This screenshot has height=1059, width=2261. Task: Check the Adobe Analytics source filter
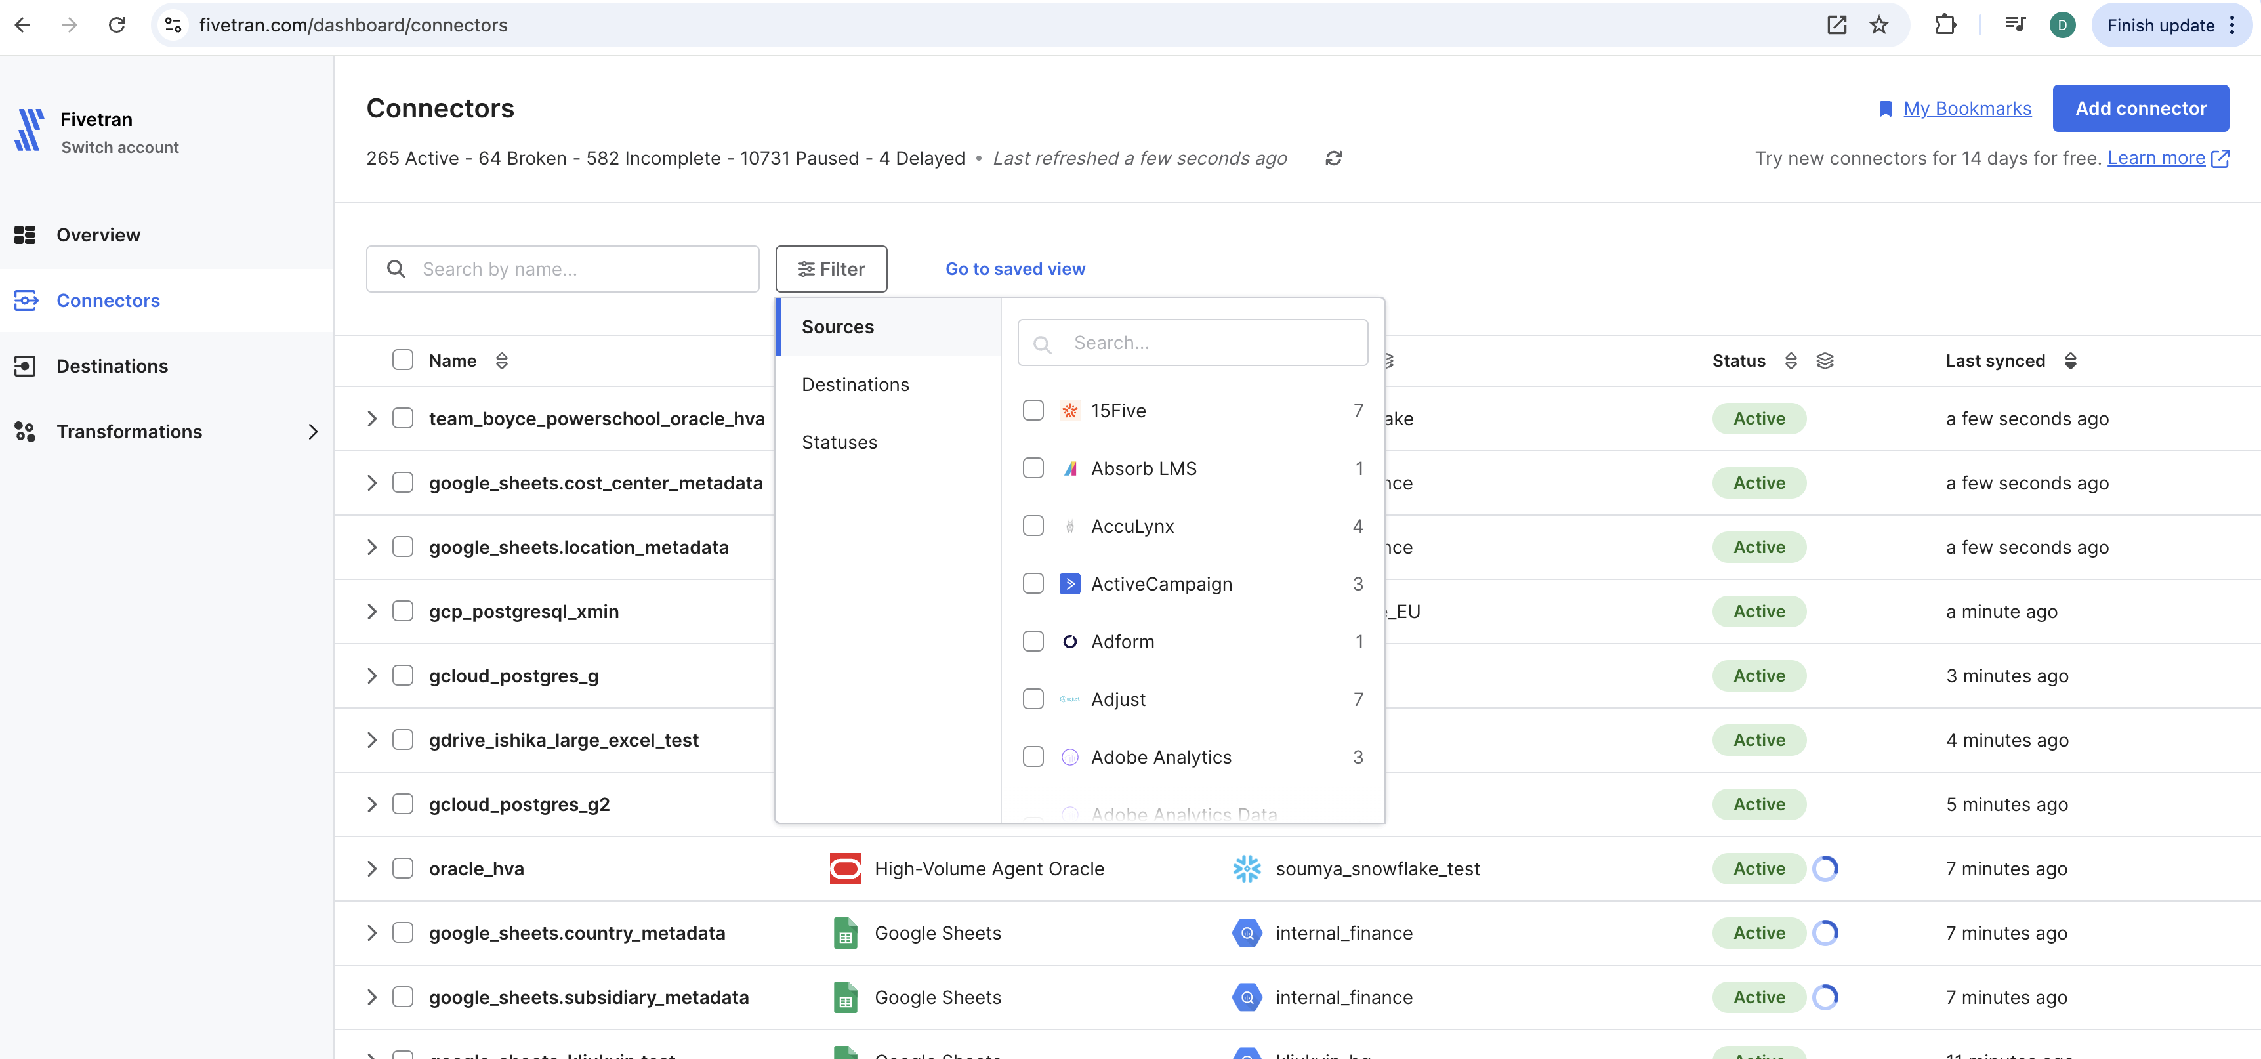[x=1033, y=757]
